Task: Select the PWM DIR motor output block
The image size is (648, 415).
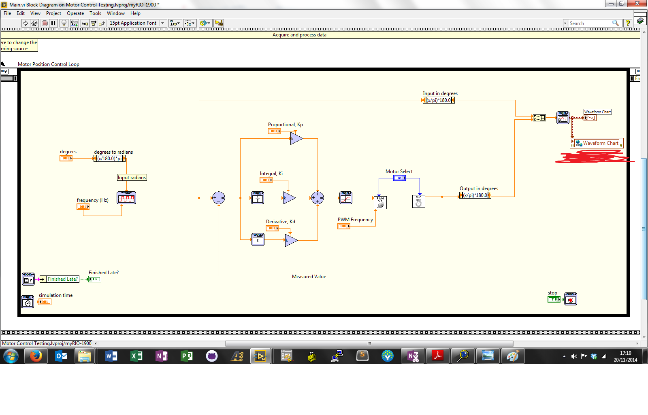Action: (380, 202)
